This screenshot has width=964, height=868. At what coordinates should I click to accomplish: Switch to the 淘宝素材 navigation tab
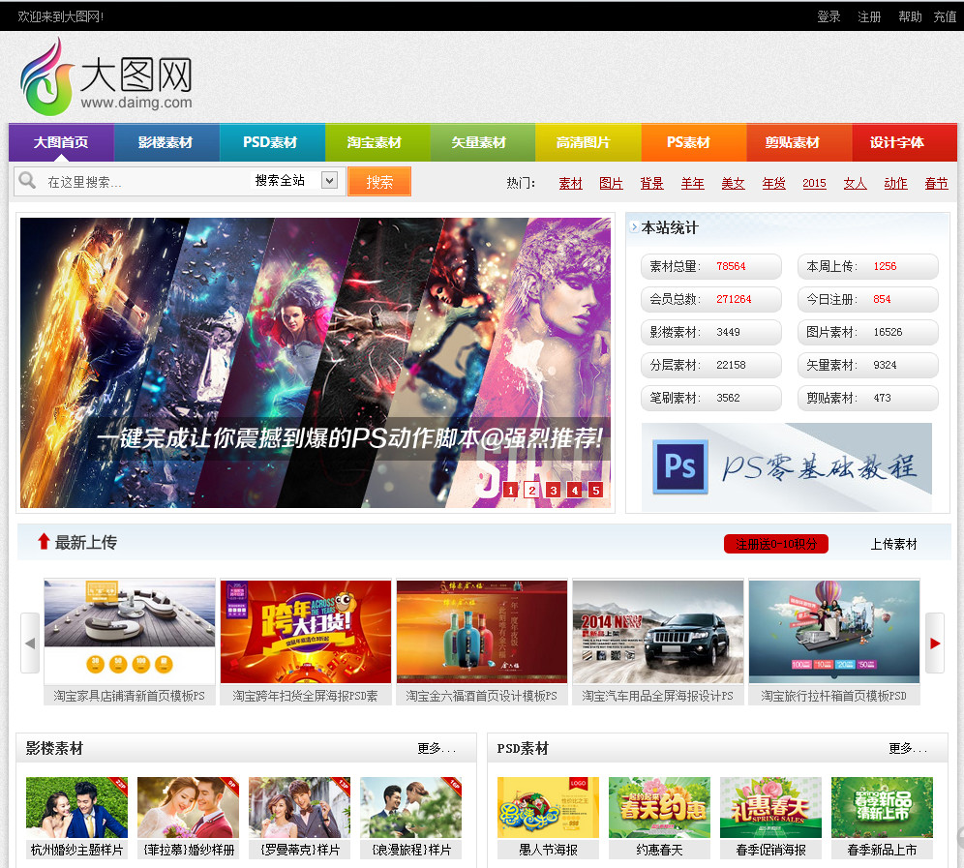coord(377,143)
